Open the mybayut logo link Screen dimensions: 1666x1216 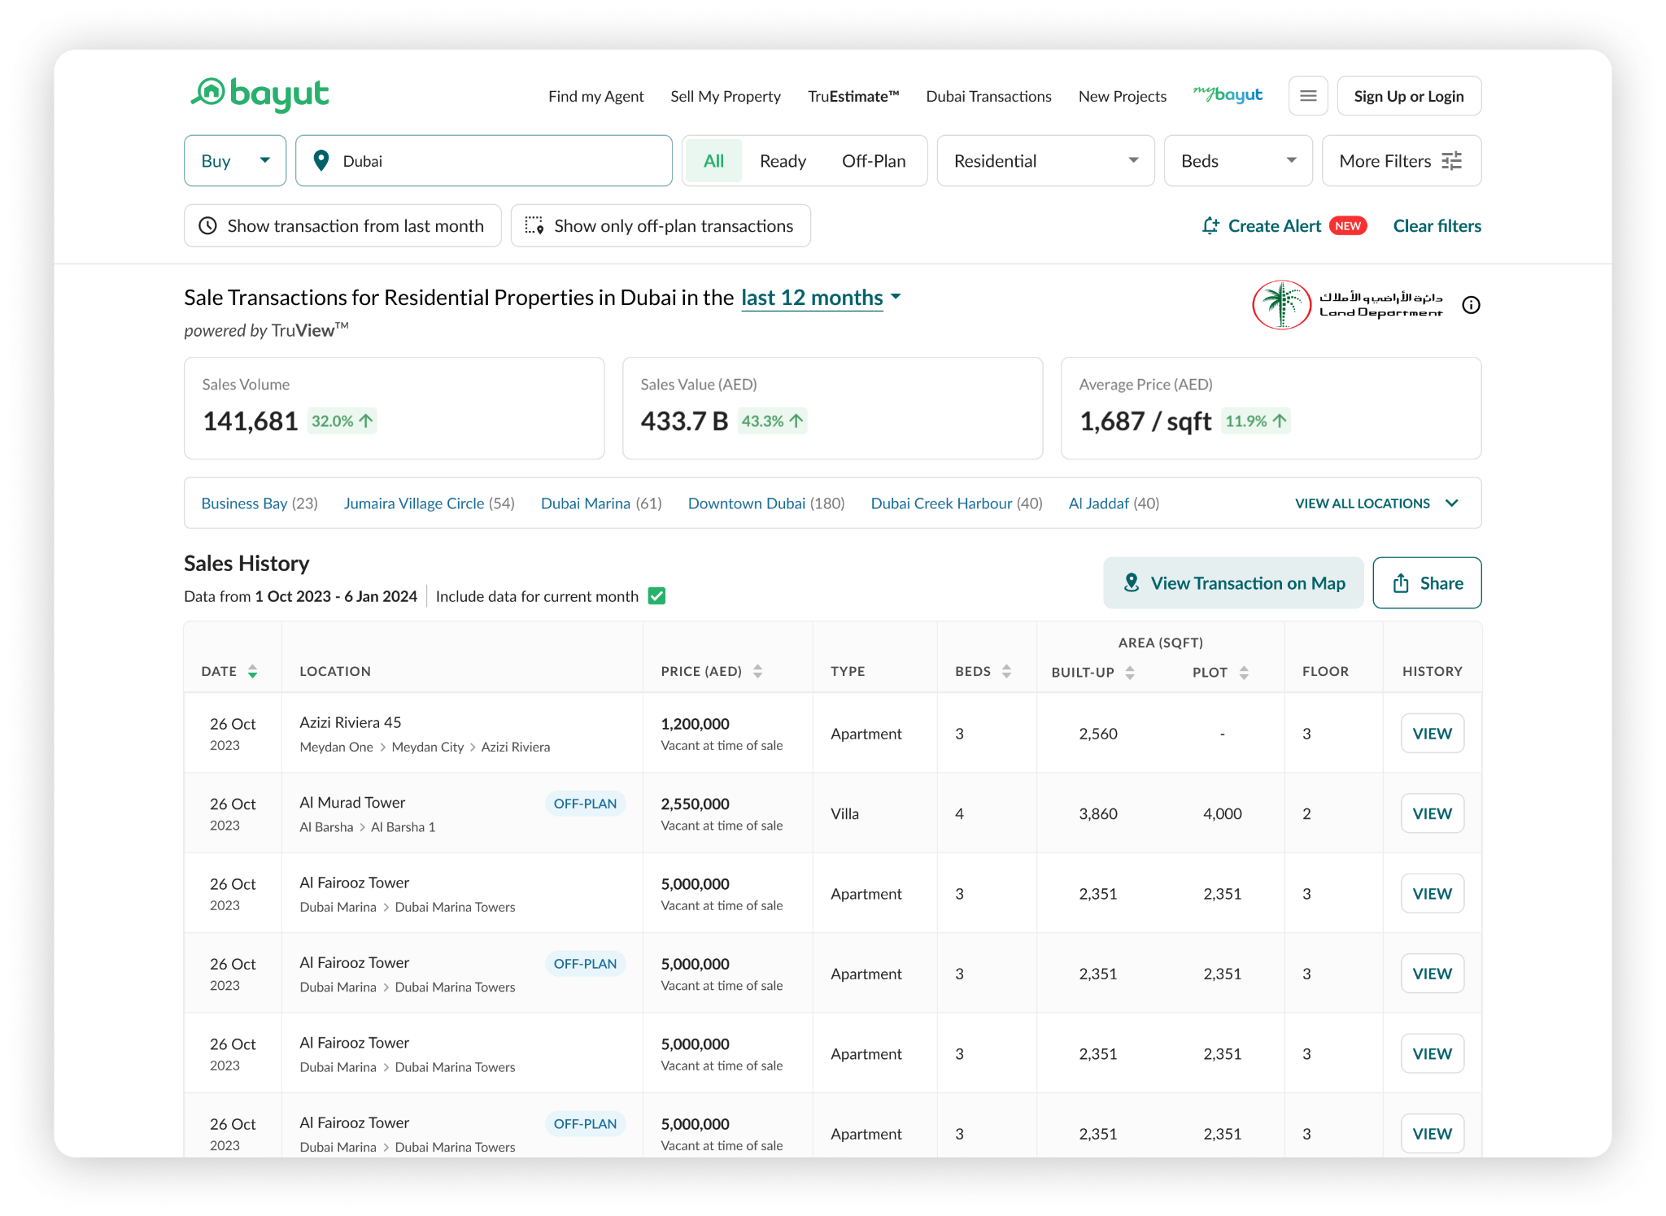(1228, 95)
